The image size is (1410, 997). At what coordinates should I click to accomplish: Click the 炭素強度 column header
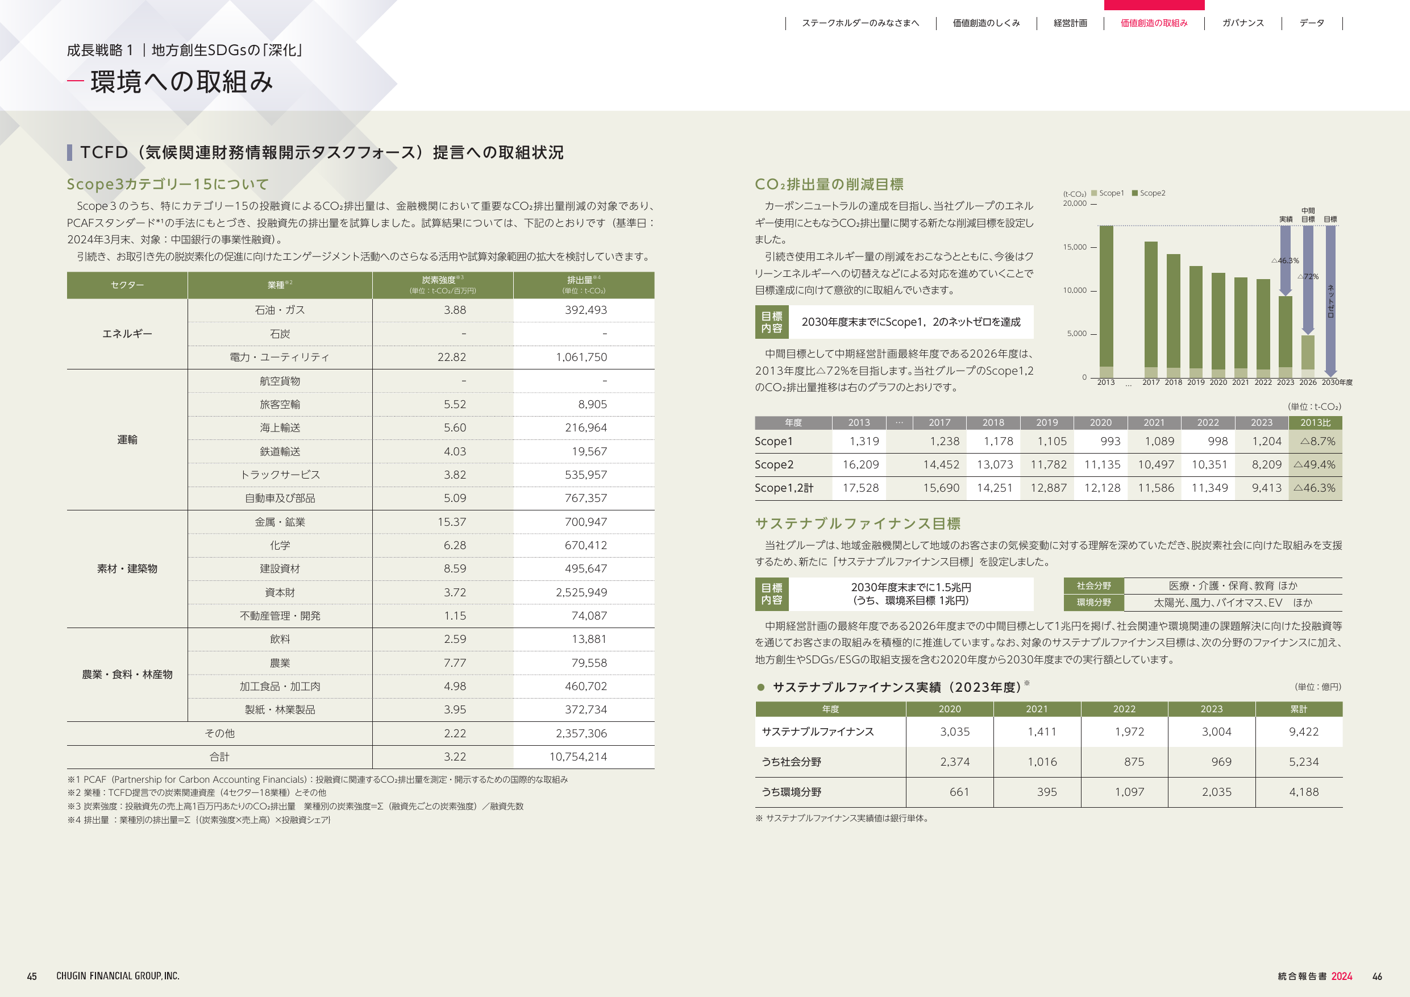443,285
